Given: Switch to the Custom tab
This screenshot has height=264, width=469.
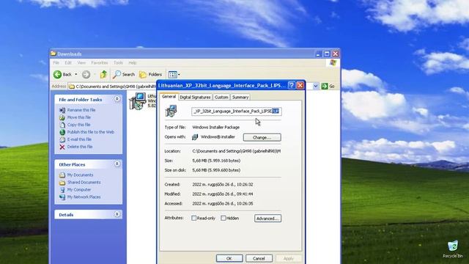Looking at the screenshot, I should click(221, 98).
